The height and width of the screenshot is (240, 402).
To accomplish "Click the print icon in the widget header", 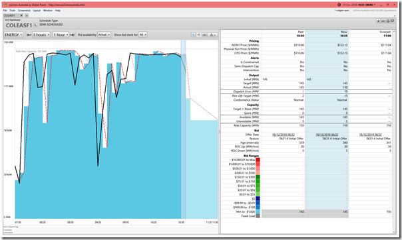I will (x=383, y=21).
